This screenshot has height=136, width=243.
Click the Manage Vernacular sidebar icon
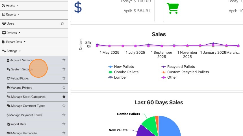pyautogui.click(x=8, y=133)
